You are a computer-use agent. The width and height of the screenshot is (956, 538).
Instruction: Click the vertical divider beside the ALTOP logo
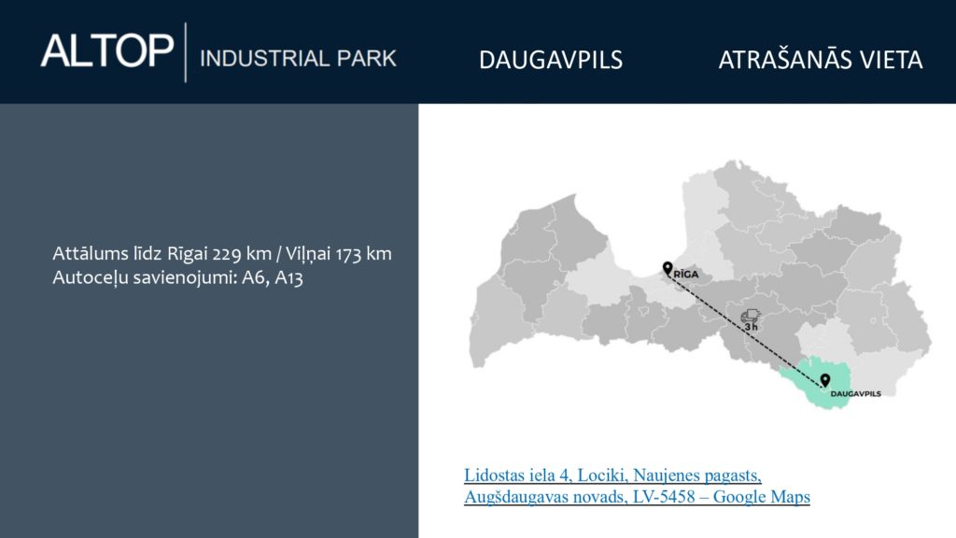coord(185,51)
